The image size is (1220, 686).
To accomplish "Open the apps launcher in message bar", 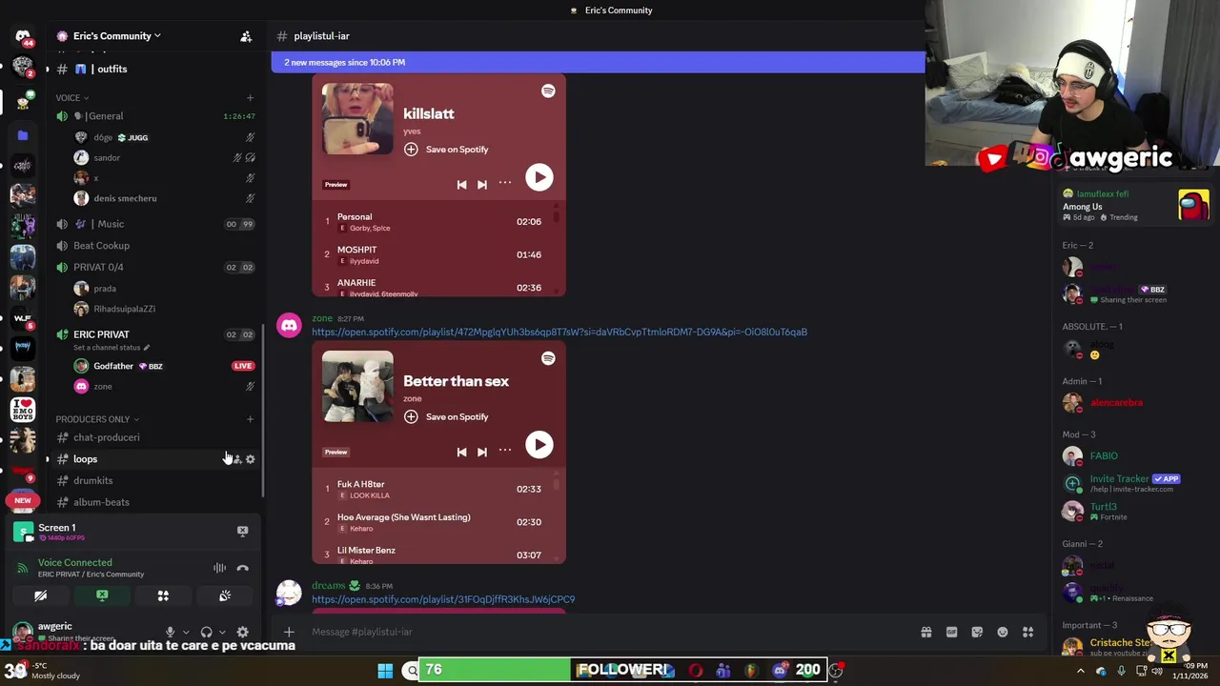I will pos(1028,632).
